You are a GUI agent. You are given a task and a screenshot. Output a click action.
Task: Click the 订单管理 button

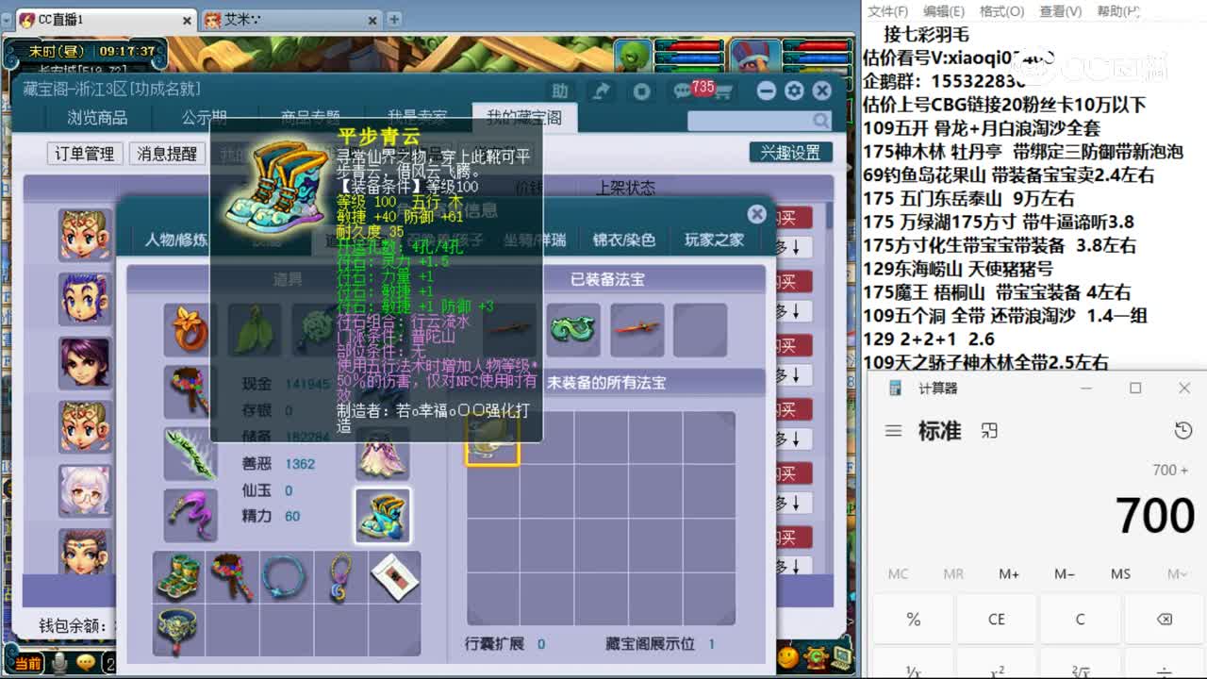(x=84, y=154)
